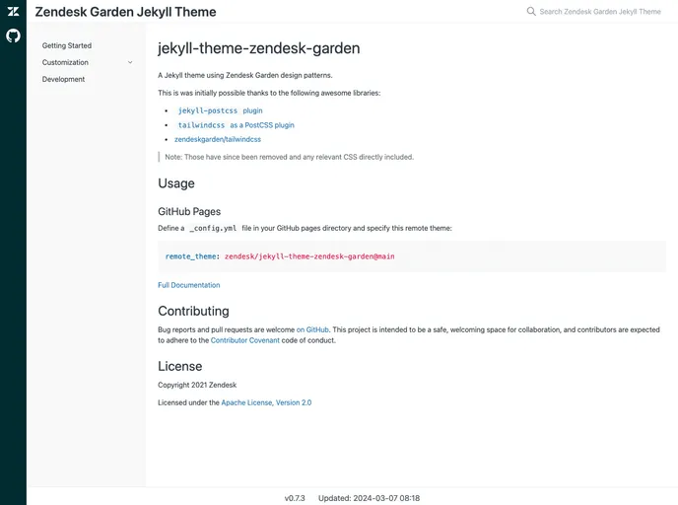Open the tailwindcss as a PostCSS plugin link

pos(236,125)
